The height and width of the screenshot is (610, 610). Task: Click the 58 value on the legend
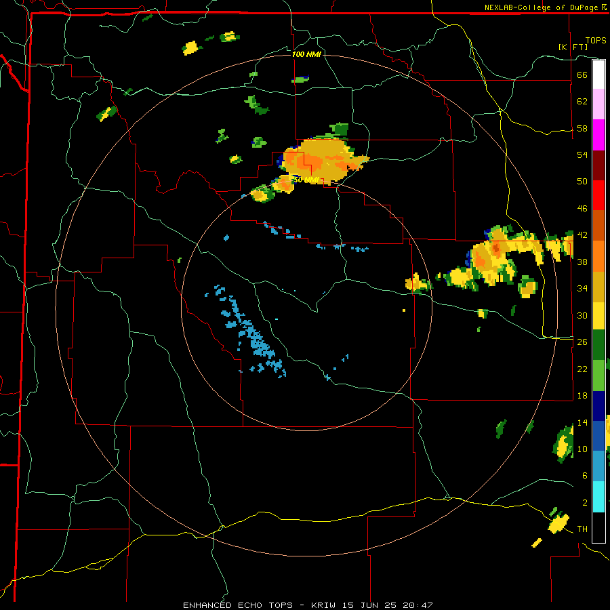pyautogui.click(x=582, y=128)
